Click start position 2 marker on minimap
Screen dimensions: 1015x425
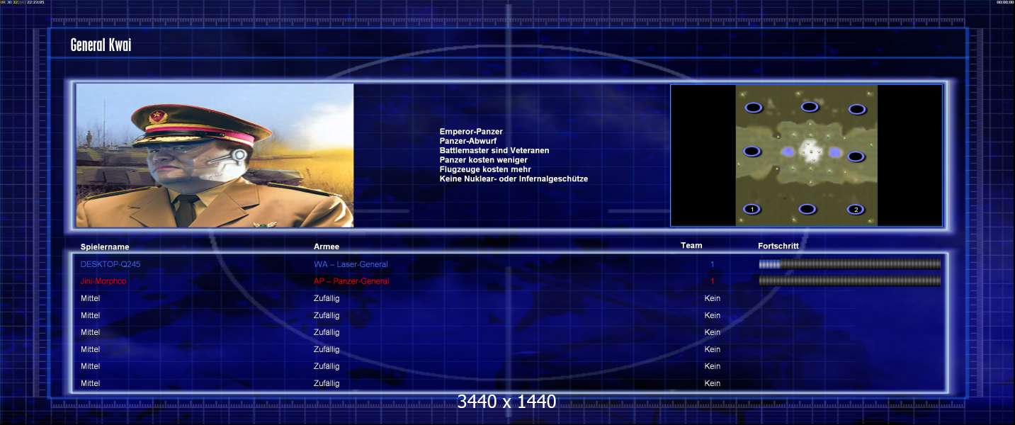856,209
